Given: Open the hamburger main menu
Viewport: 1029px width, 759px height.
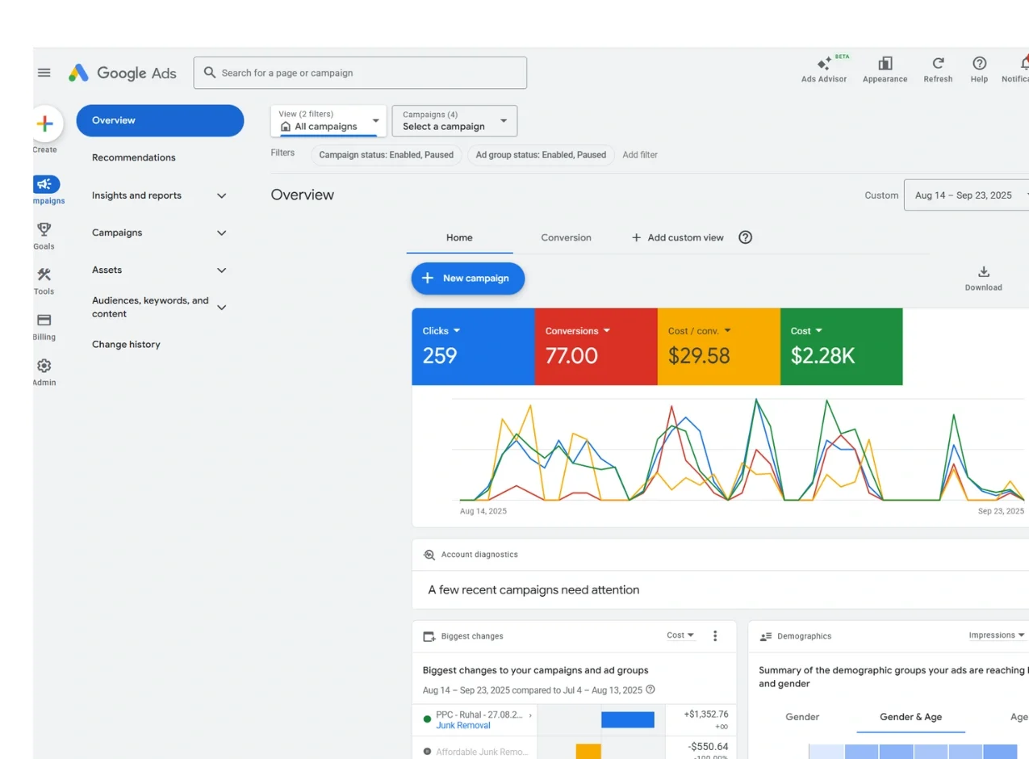Looking at the screenshot, I should [x=44, y=73].
